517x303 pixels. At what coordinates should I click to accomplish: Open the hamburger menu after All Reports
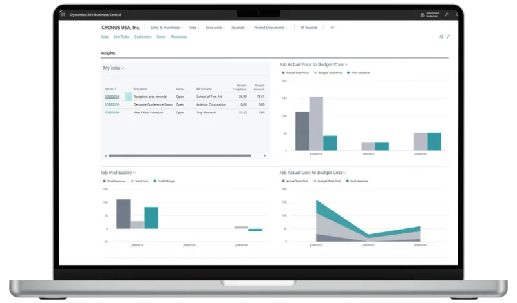[x=332, y=28]
